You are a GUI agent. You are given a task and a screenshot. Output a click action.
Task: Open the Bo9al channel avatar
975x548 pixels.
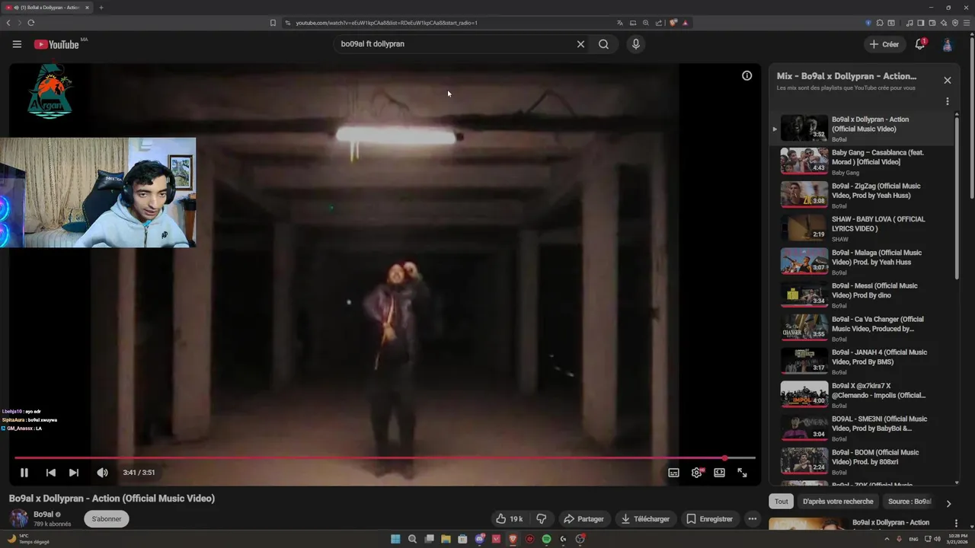point(19,518)
